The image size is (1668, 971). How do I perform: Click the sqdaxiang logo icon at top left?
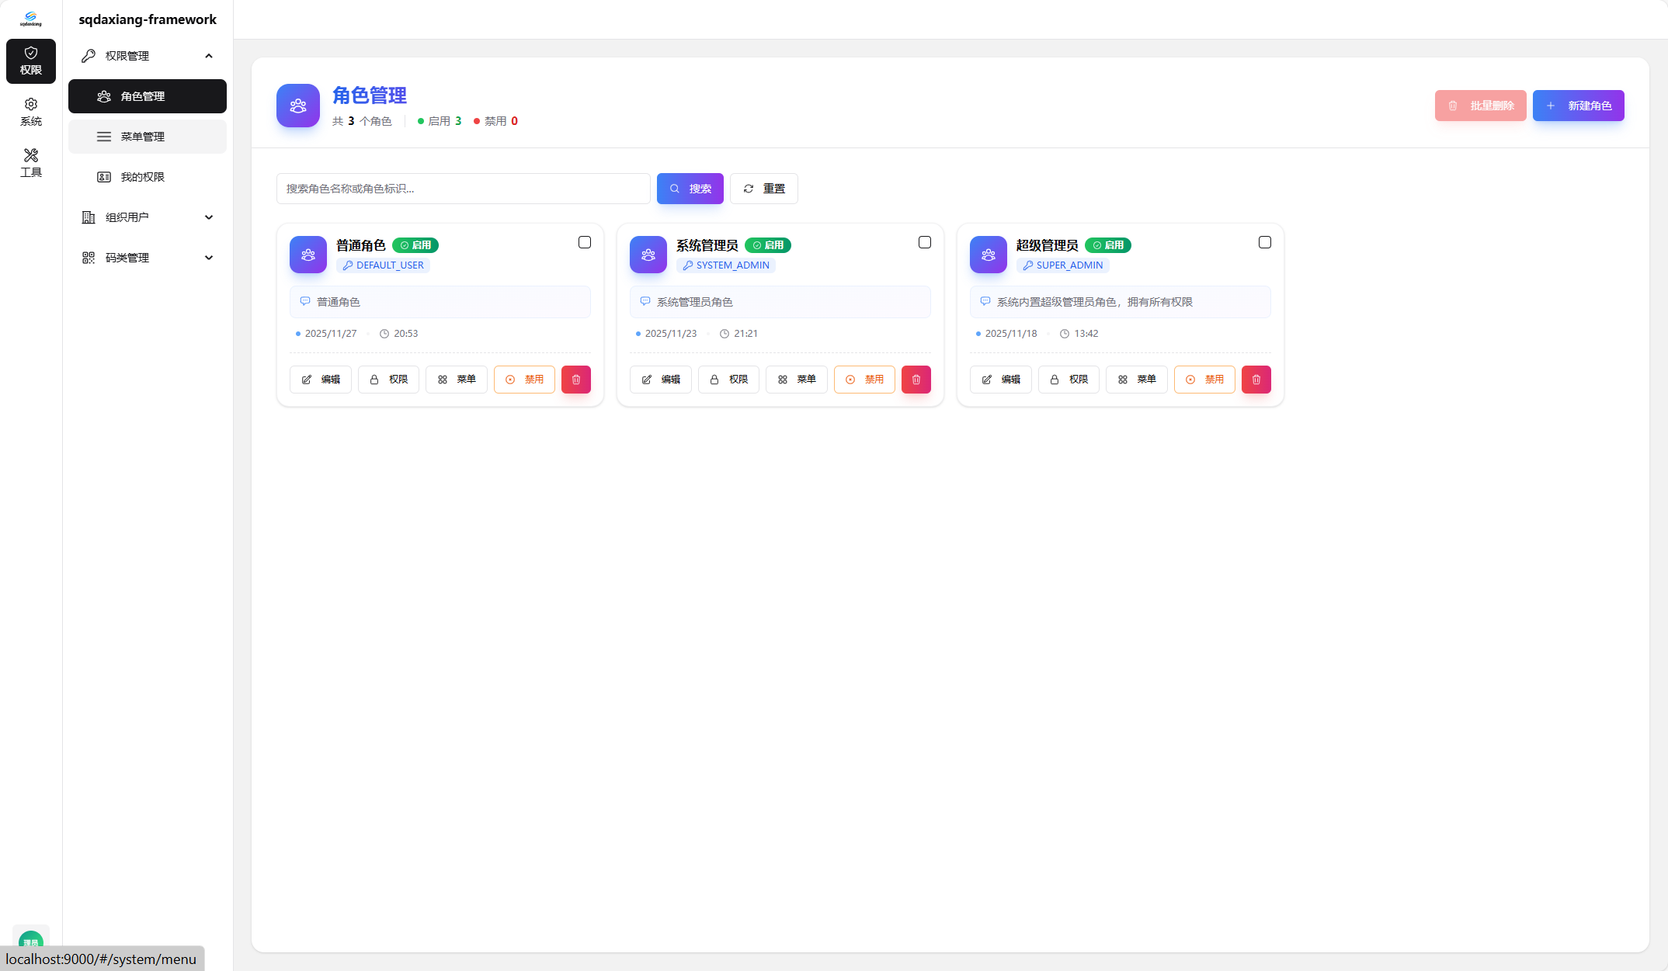coord(31,19)
